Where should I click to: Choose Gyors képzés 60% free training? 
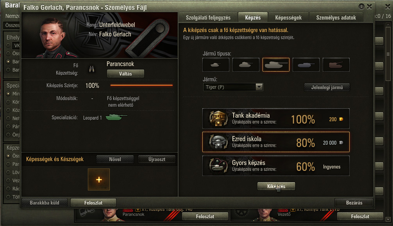(x=276, y=166)
